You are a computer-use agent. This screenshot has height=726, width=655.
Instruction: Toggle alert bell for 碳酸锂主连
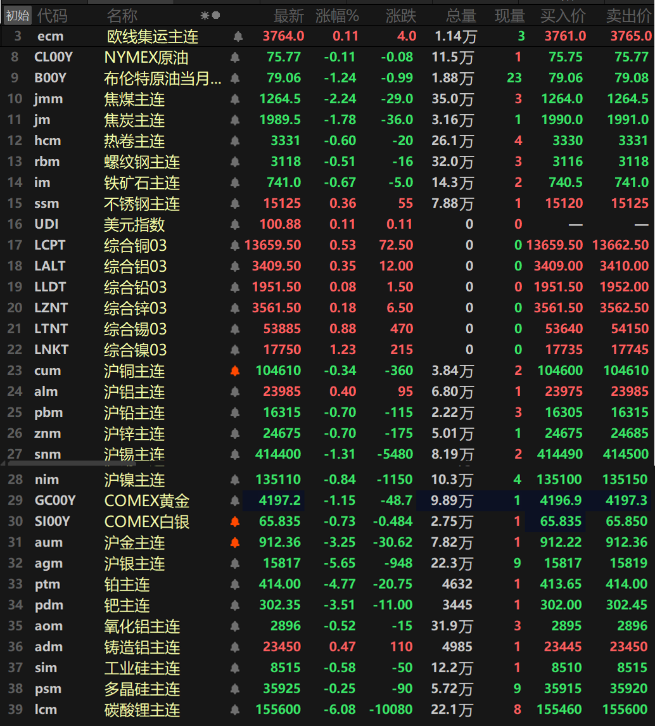235,710
